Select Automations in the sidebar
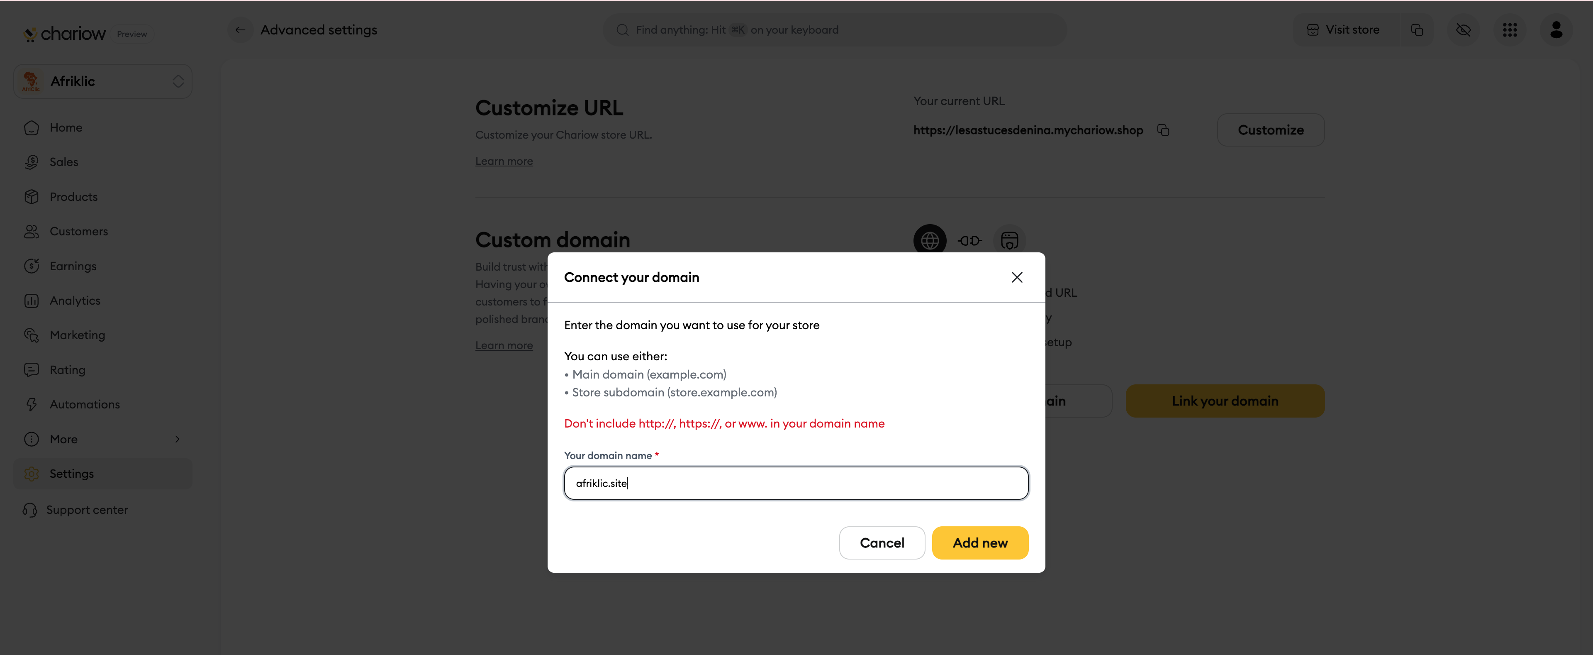This screenshot has width=1593, height=655. click(x=85, y=404)
